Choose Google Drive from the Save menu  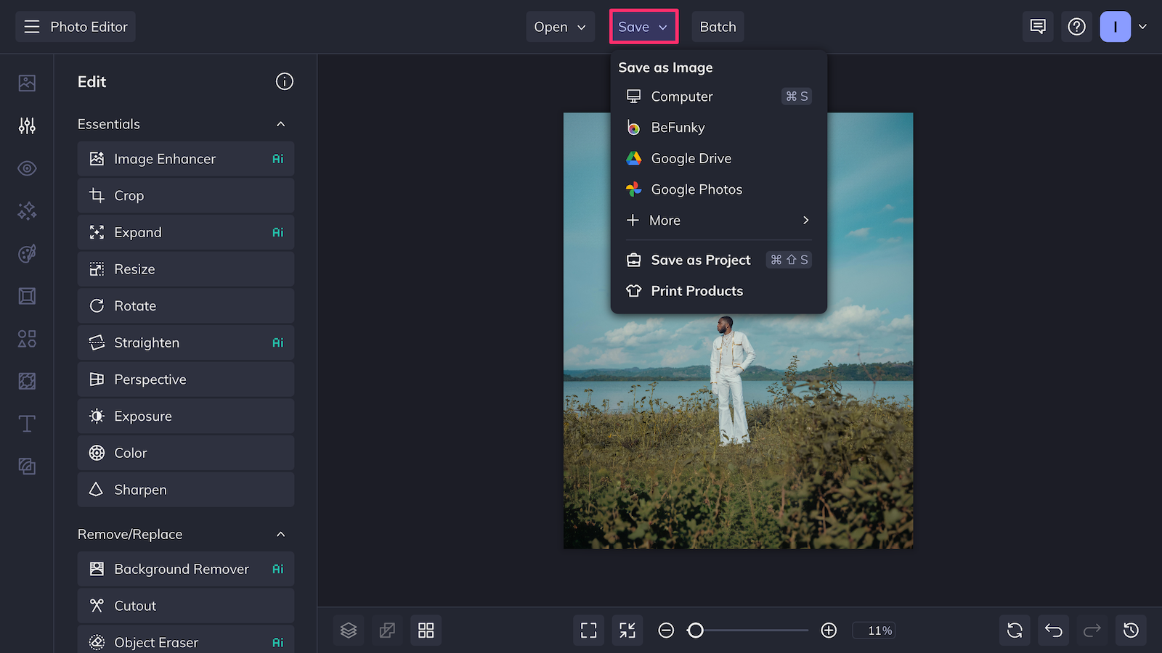(x=691, y=158)
